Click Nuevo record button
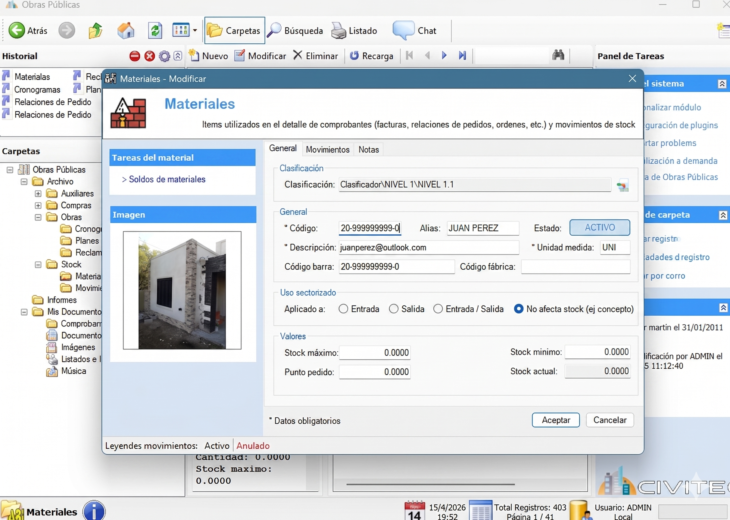Image resolution: width=730 pixels, height=520 pixels. pos(208,56)
